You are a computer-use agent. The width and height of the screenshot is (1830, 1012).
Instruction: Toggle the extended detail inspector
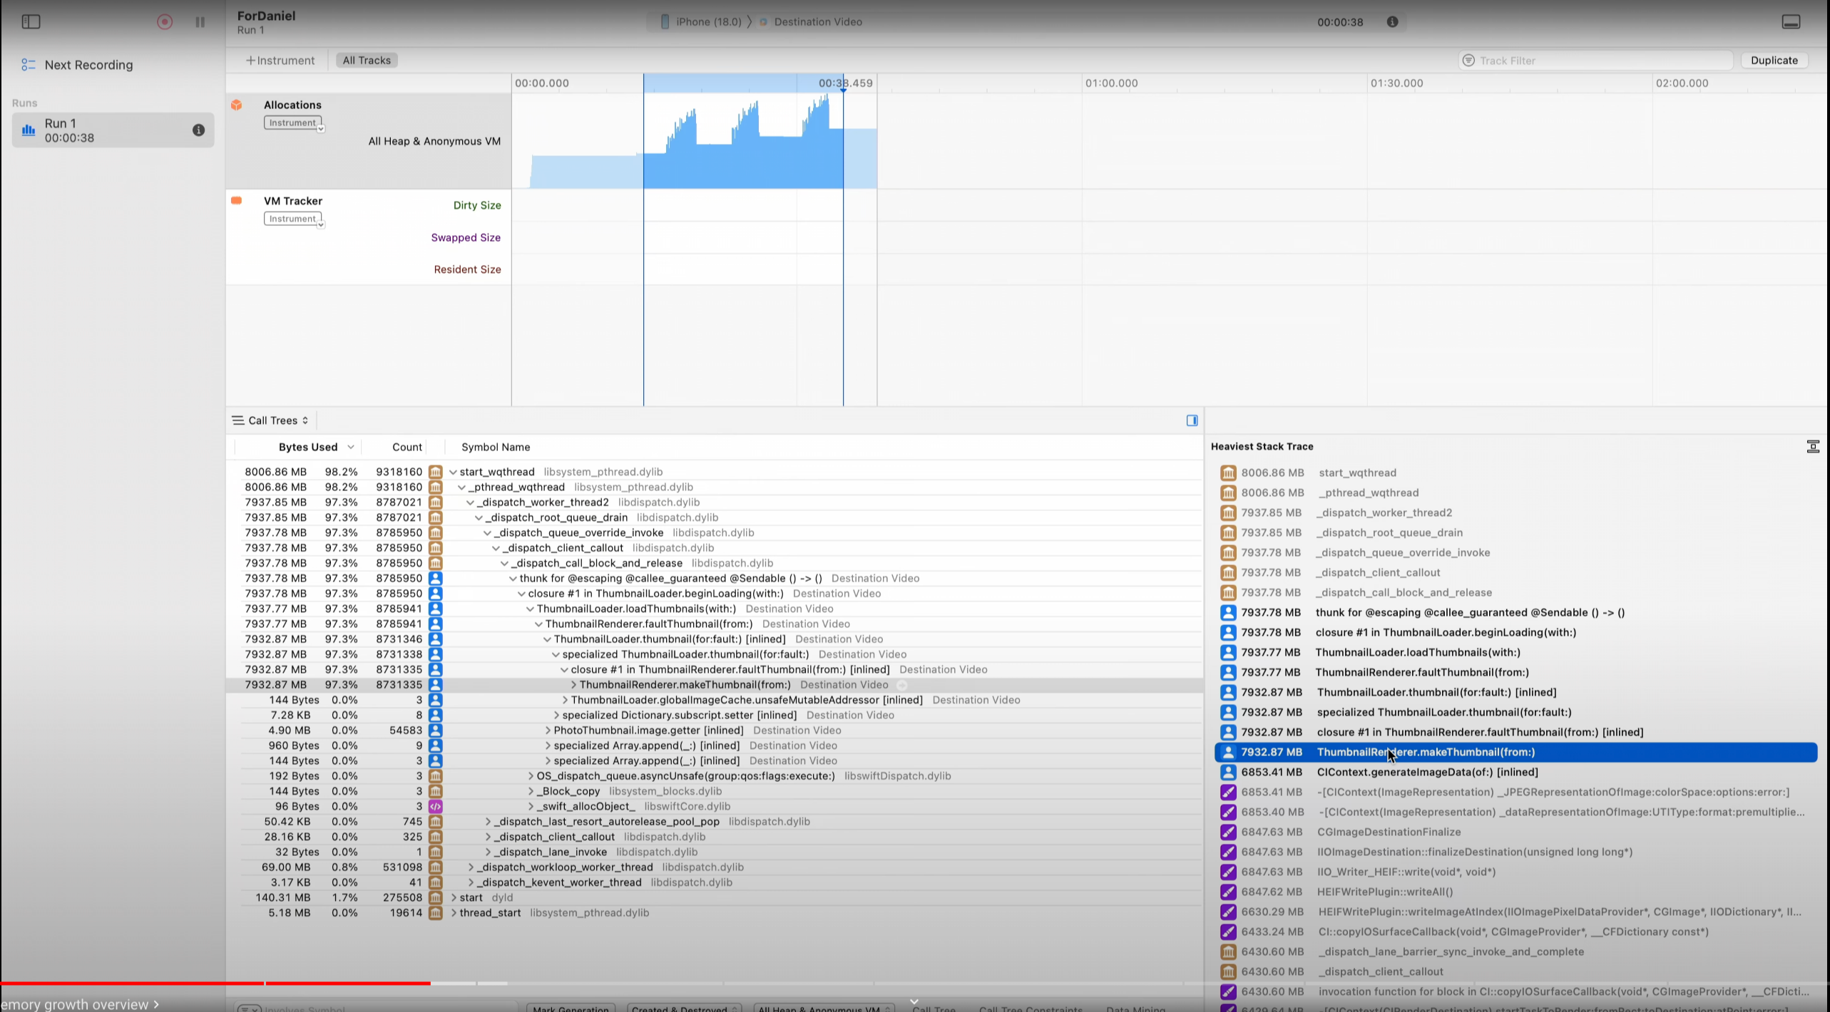pos(1192,420)
